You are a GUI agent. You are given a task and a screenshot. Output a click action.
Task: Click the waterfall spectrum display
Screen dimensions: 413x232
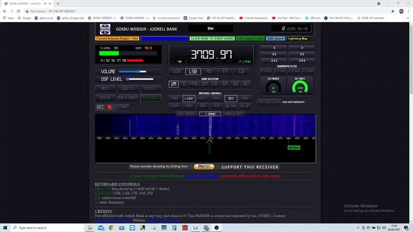tap(205, 126)
